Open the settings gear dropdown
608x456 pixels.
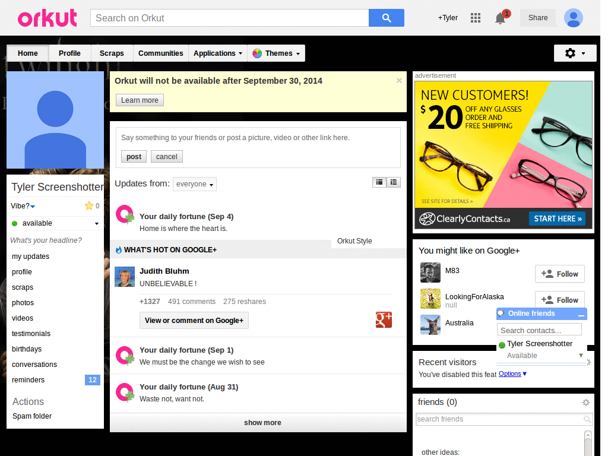[x=575, y=53]
